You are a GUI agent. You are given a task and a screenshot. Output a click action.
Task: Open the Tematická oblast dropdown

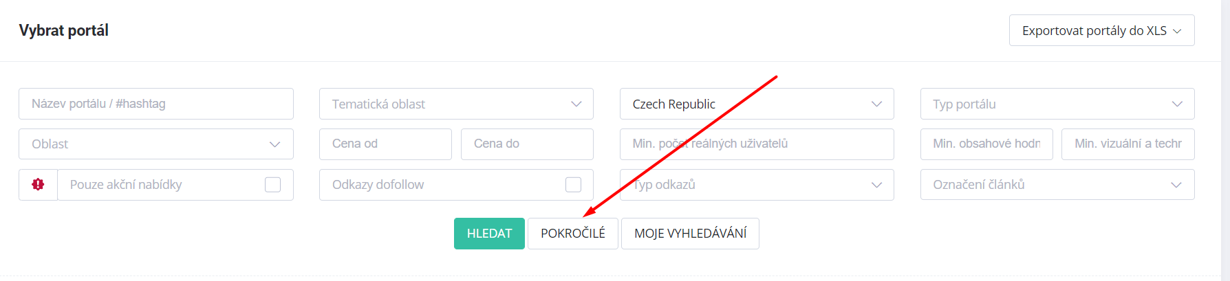point(456,104)
